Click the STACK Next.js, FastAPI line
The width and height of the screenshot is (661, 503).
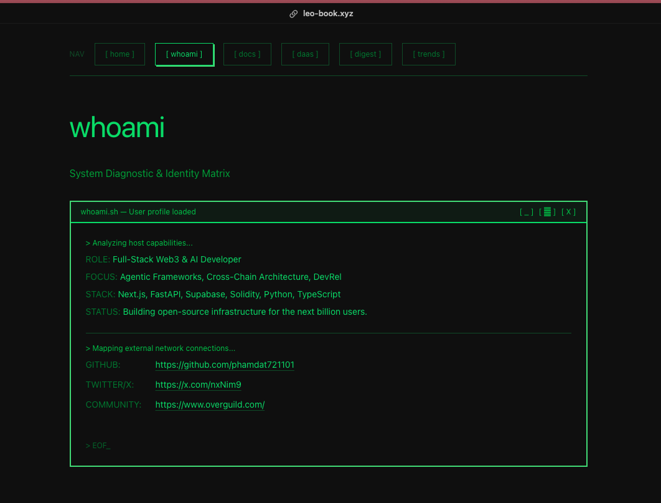tap(213, 294)
